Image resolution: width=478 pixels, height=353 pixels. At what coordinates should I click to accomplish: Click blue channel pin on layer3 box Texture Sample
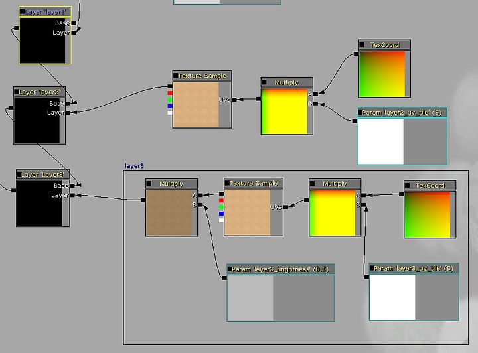[221, 214]
